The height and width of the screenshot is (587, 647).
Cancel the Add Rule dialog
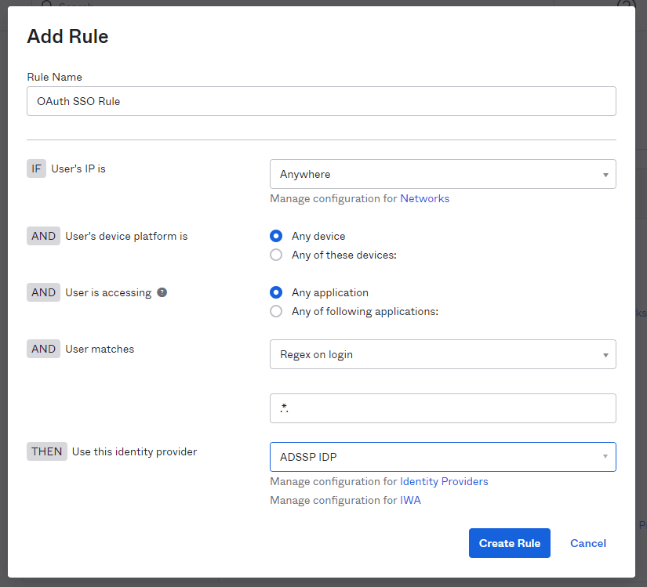(587, 543)
